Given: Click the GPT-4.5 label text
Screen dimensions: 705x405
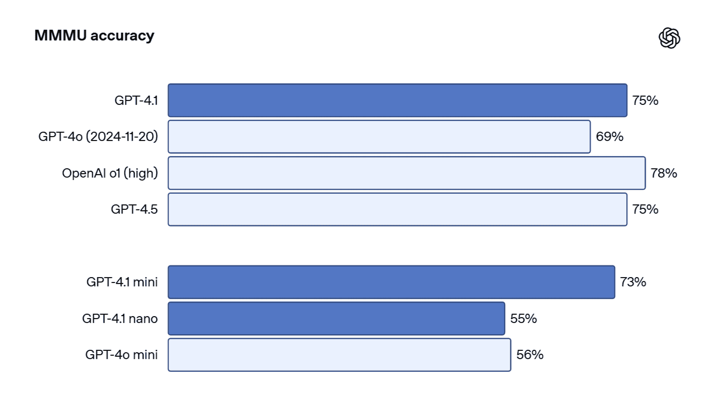Looking at the screenshot, I should point(134,209).
